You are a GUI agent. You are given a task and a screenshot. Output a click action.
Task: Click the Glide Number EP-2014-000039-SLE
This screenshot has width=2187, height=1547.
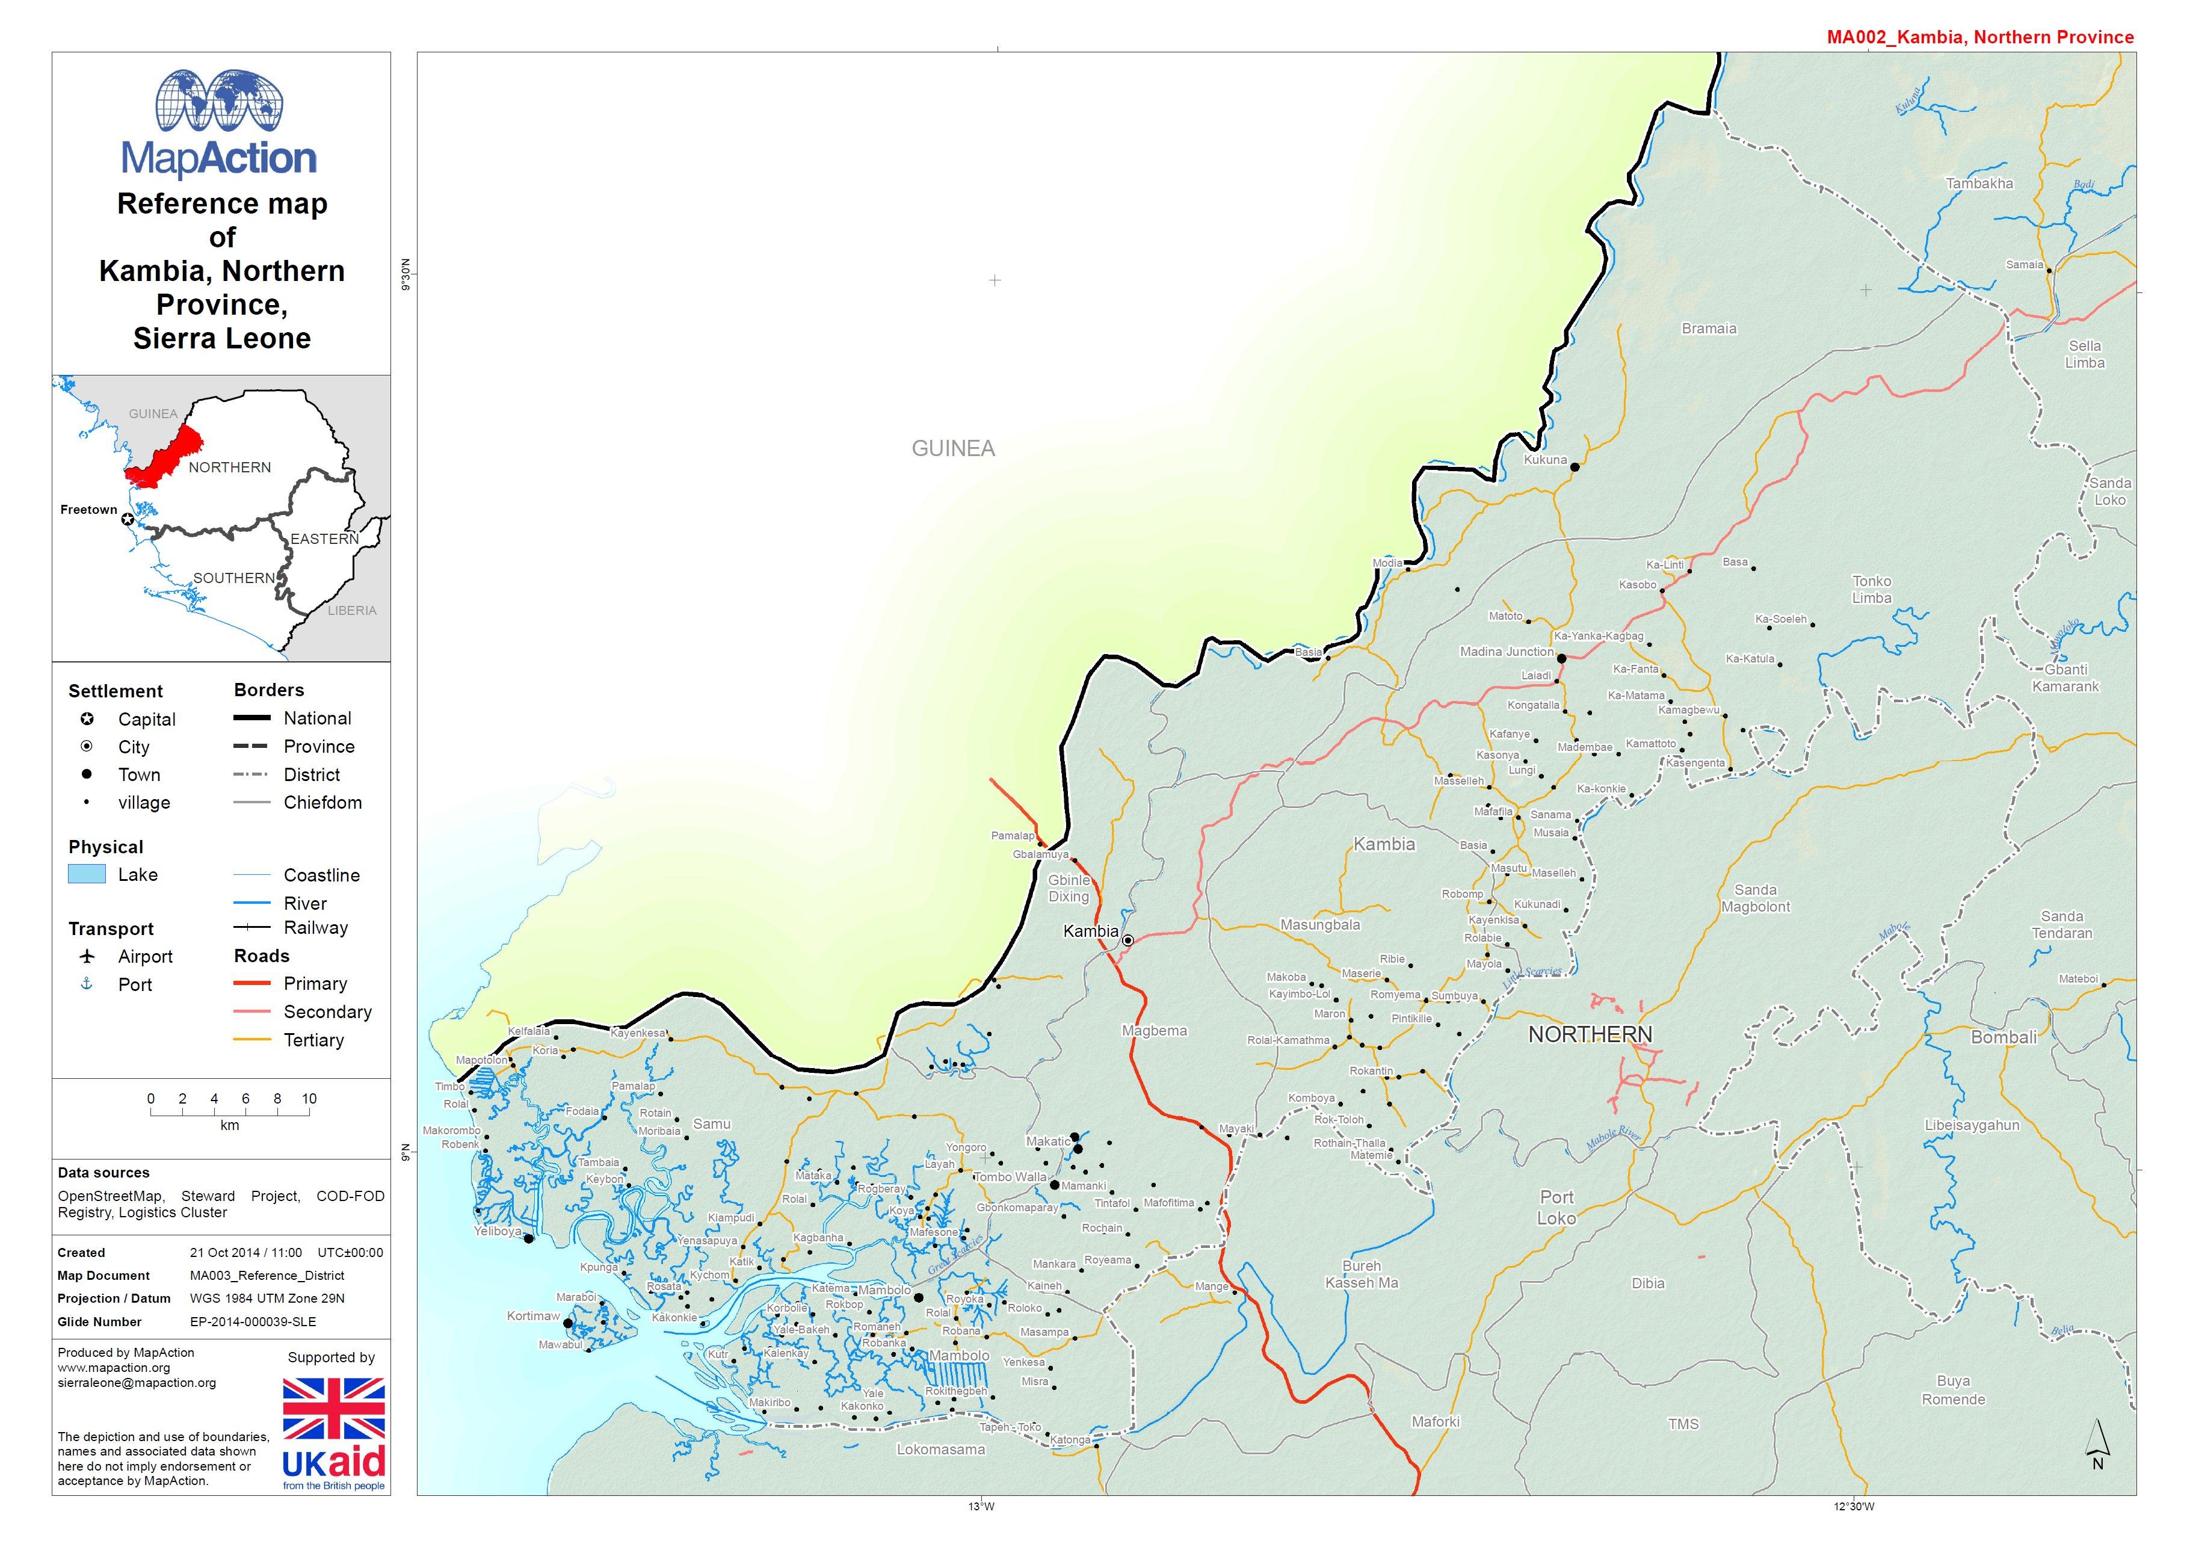coord(253,1322)
